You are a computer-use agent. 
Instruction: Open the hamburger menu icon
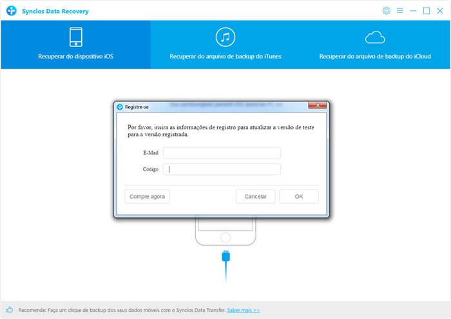(400, 11)
